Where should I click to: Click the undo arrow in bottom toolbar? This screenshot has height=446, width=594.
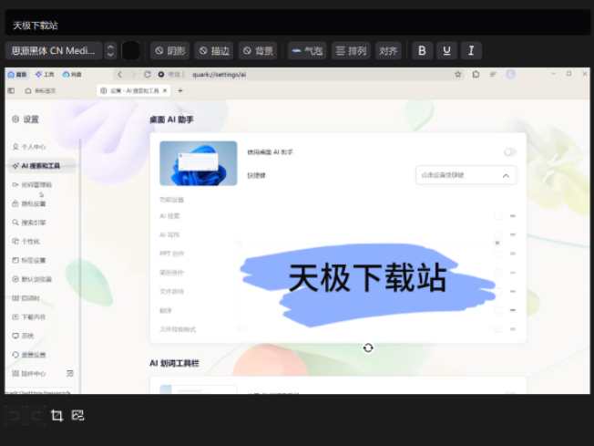point(15,416)
